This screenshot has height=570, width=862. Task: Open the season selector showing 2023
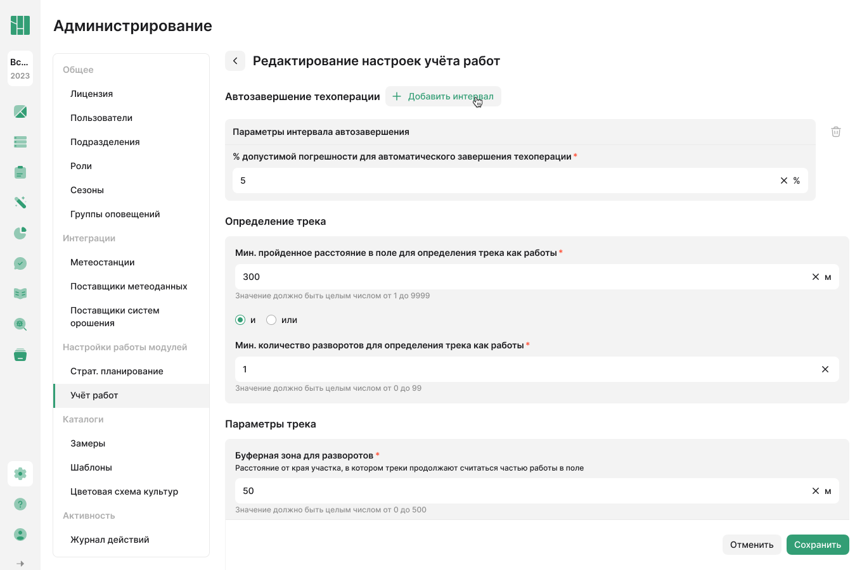pyautogui.click(x=20, y=68)
